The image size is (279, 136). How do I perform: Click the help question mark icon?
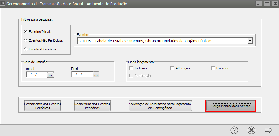234,130
